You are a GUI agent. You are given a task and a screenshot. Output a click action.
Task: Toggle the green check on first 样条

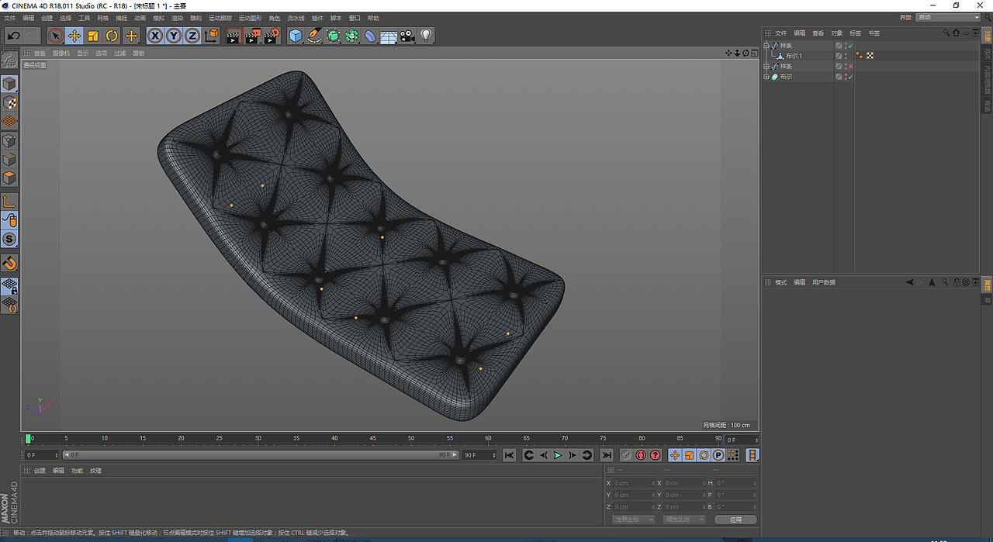click(851, 46)
